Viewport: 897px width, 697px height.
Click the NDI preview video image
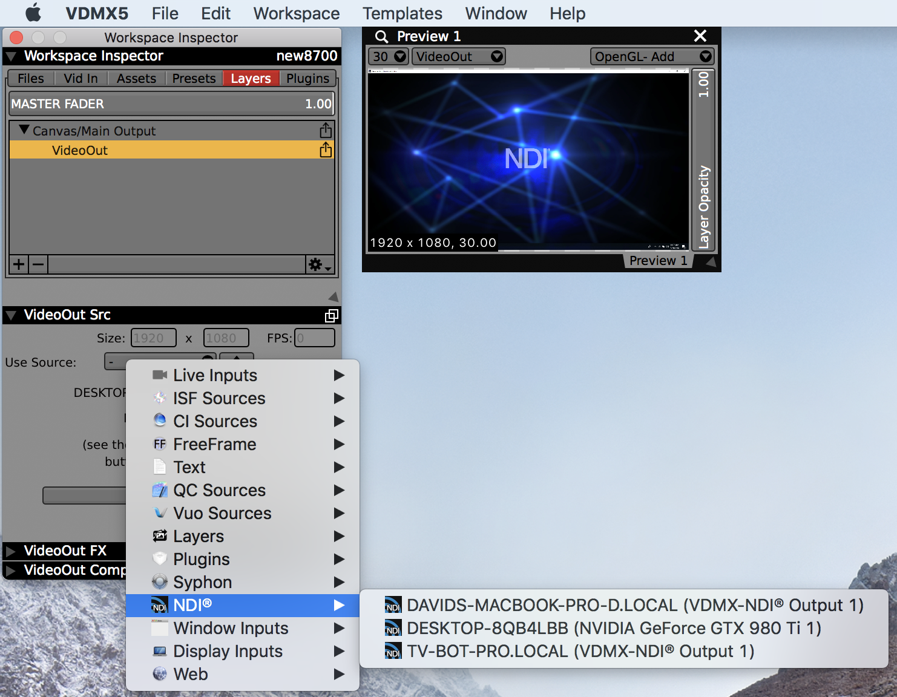click(528, 160)
